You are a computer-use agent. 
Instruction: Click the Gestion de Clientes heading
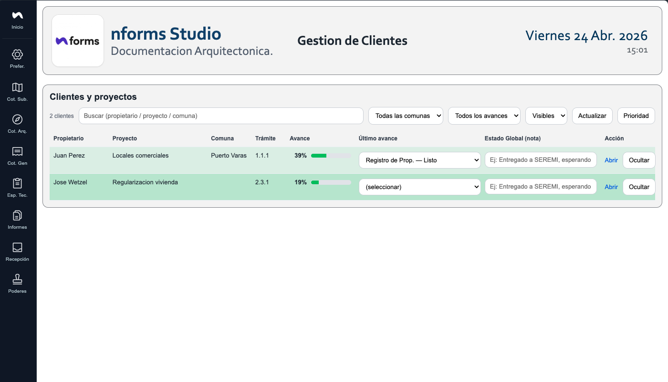pyautogui.click(x=352, y=41)
